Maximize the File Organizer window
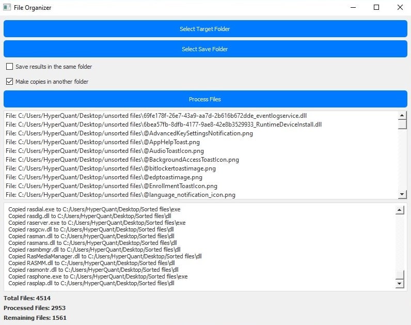 [376, 8]
